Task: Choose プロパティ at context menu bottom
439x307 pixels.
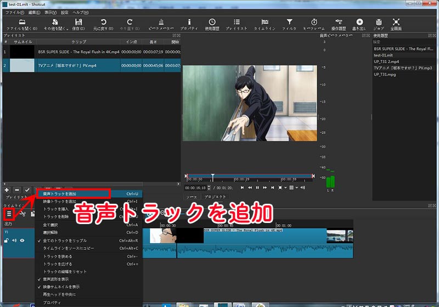Action: (89, 303)
